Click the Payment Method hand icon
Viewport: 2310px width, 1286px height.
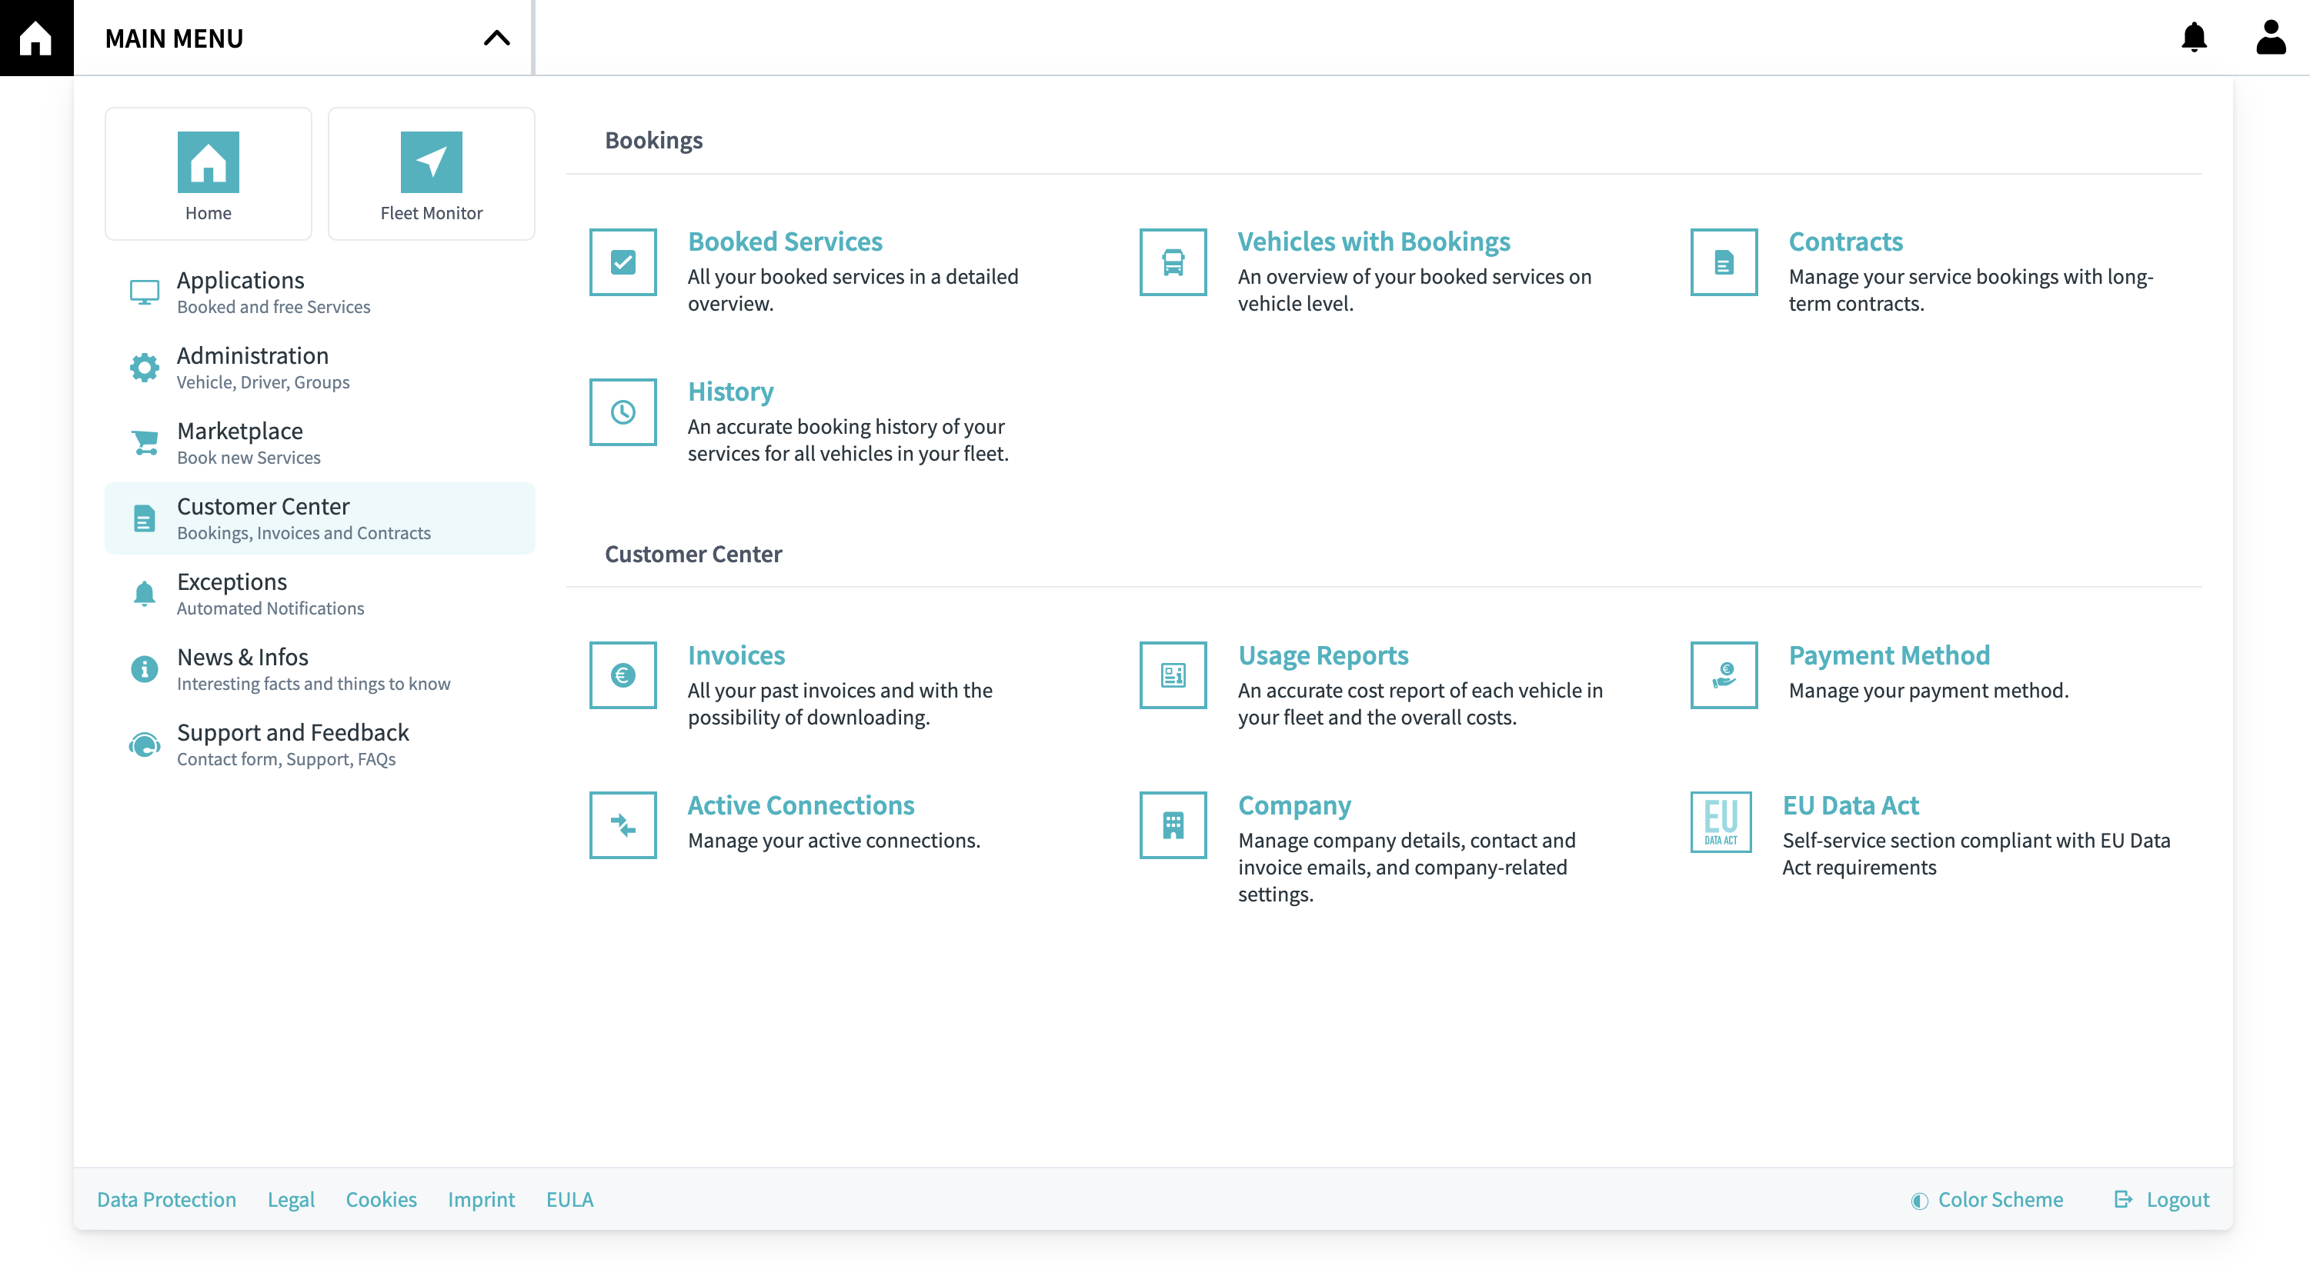[x=1724, y=676]
